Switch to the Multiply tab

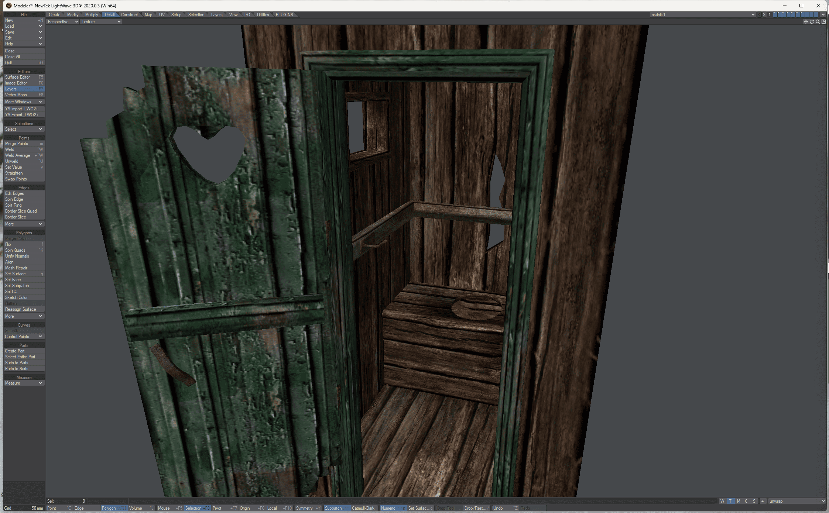click(92, 15)
